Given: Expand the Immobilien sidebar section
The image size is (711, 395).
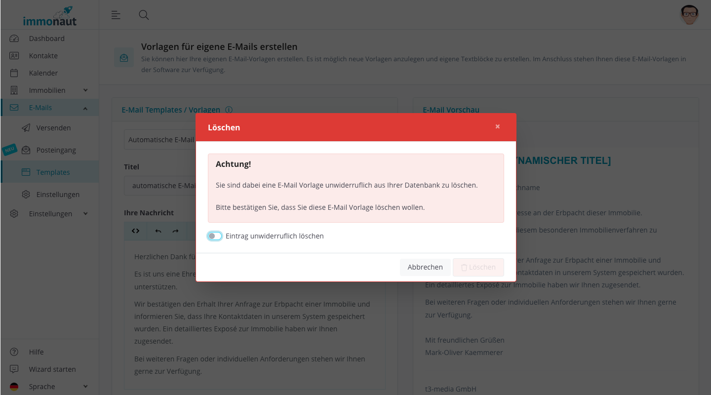Looking at the screenshot, I should 49,90.
